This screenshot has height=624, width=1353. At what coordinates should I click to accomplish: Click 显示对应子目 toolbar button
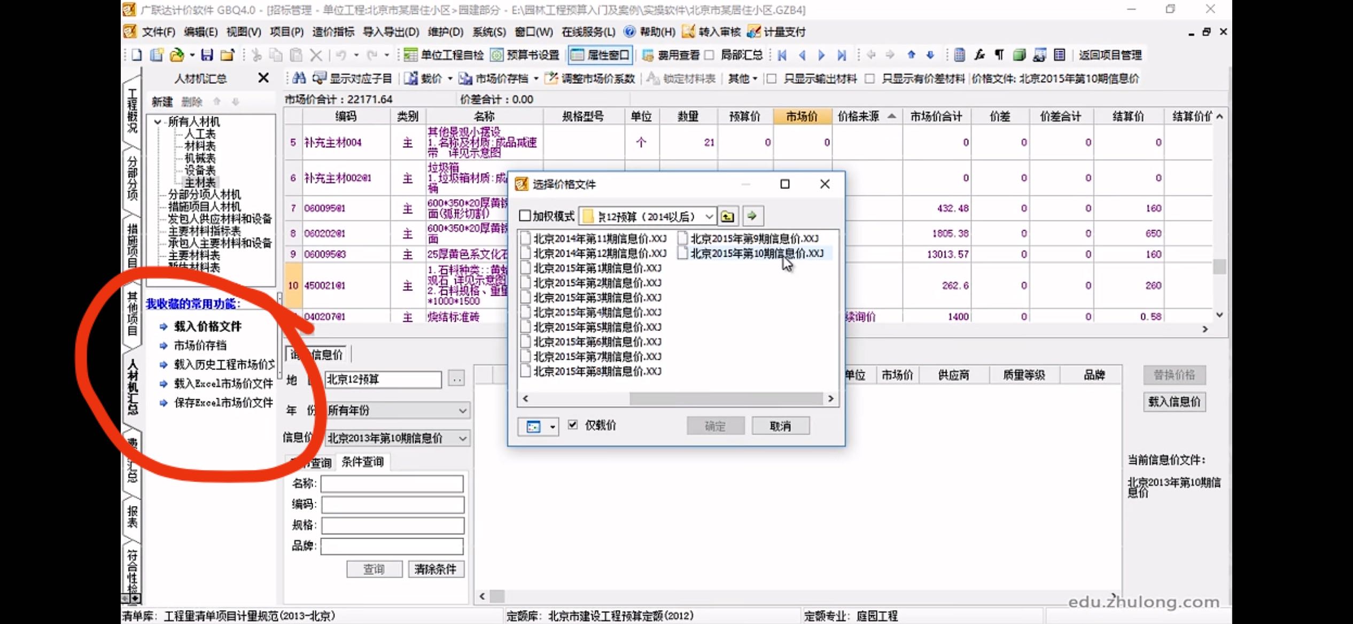pos(353,78)
